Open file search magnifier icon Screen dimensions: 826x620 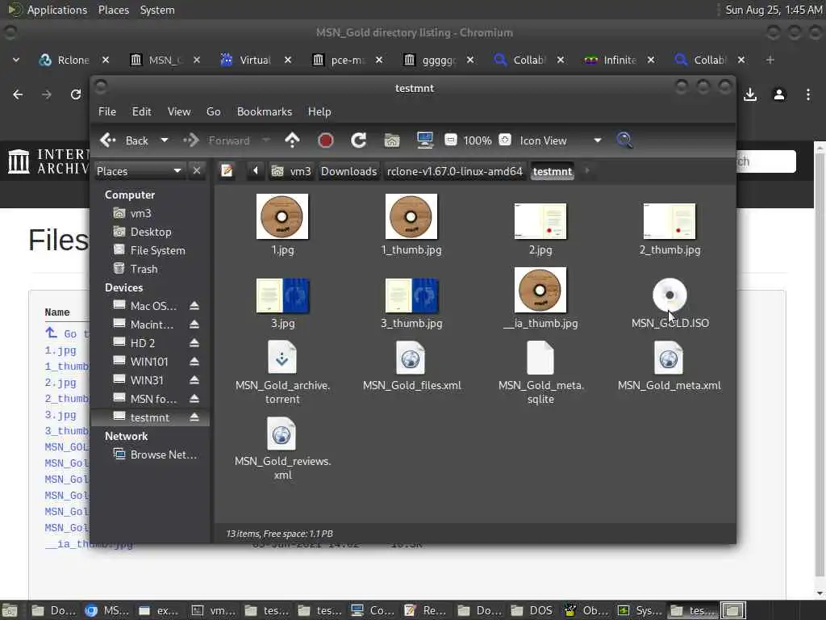(x=625, y=140)
